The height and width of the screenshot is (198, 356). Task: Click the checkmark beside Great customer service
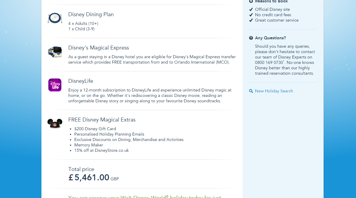[251, 20]
